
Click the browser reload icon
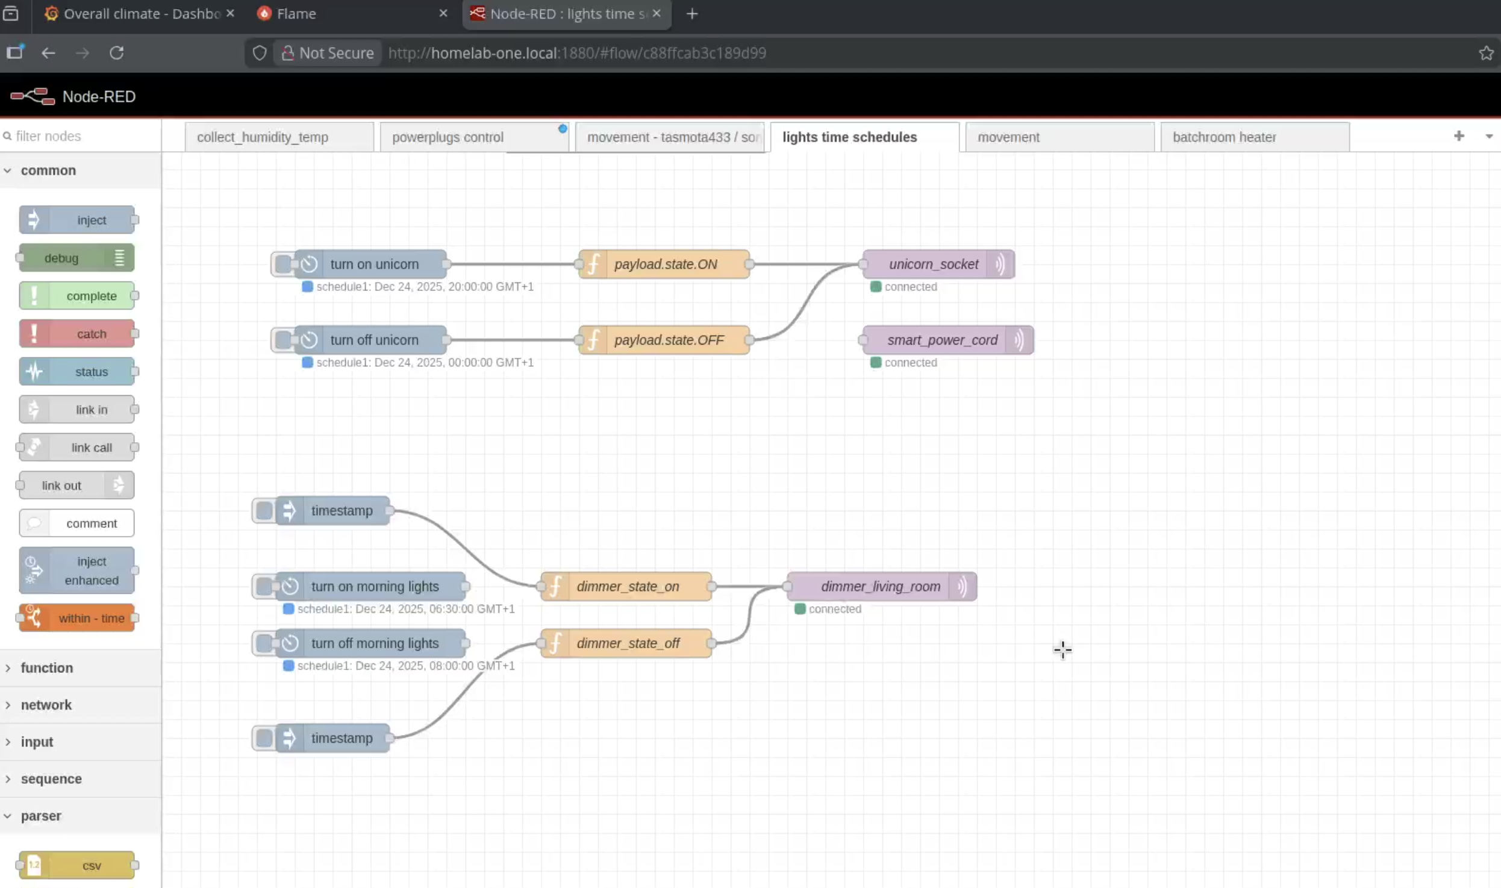117,53
